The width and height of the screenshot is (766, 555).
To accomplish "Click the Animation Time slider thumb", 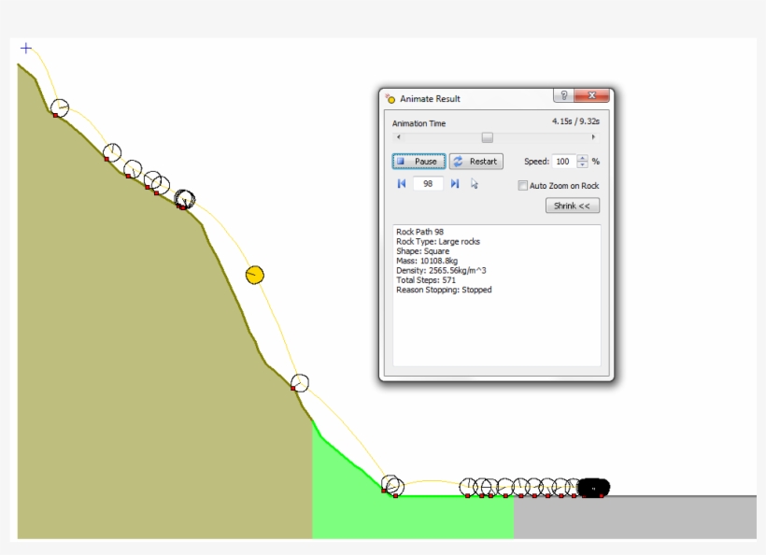I will coord(487,136).
